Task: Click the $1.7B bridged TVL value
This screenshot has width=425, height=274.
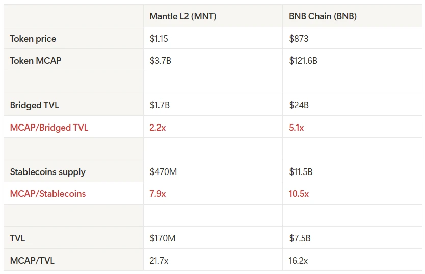Action: [x=160, y=105]
